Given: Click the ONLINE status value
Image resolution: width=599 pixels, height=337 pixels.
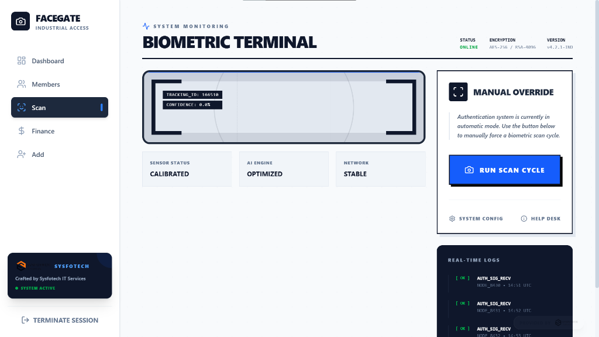Looking at the screenshot, I should (469, 47).
